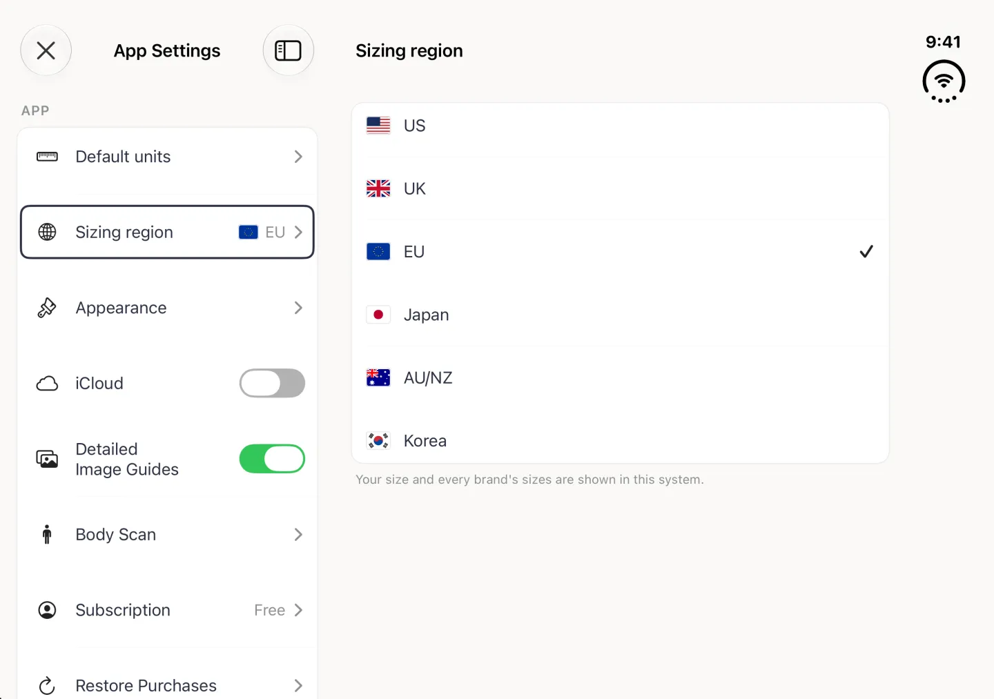Click the profile icon beside Subscription
Screen dimensions: 994x699
tap(47, 610)
